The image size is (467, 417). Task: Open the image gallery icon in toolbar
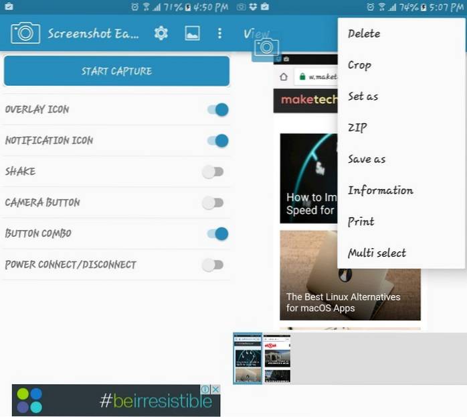(192, 33)
